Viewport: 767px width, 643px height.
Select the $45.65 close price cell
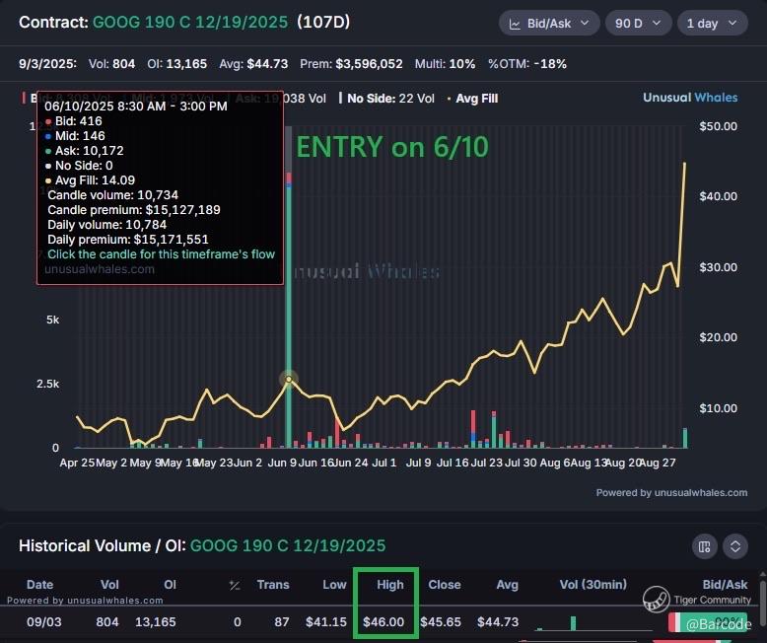point(441,622)
